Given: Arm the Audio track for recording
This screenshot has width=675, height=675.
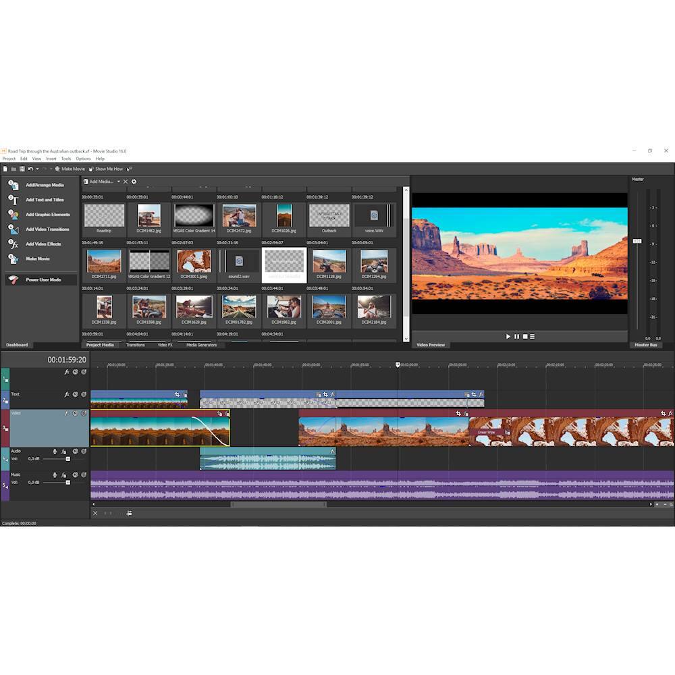Looking at the screenshot, I should [55, 451].
